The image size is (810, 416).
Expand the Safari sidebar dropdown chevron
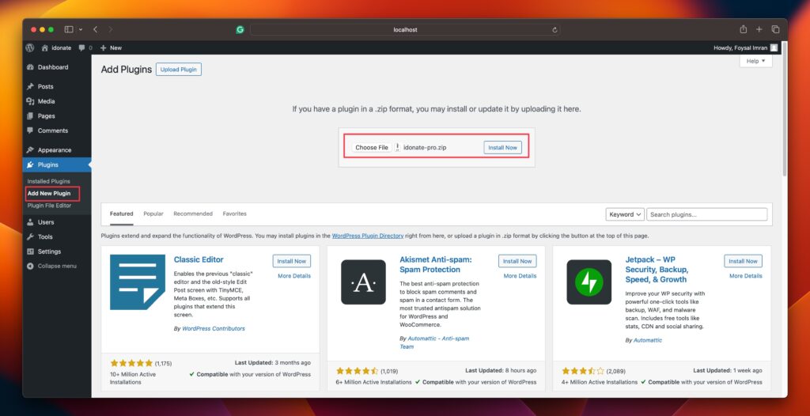click(x=81, y=29)
